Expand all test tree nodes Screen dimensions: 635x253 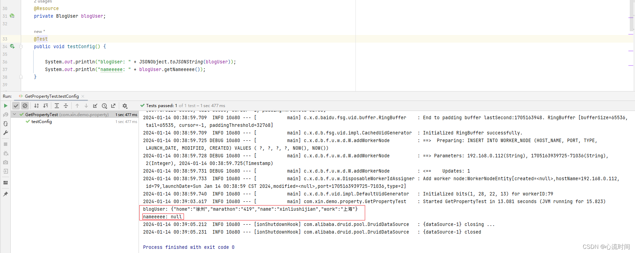click(x=57, y=106)
